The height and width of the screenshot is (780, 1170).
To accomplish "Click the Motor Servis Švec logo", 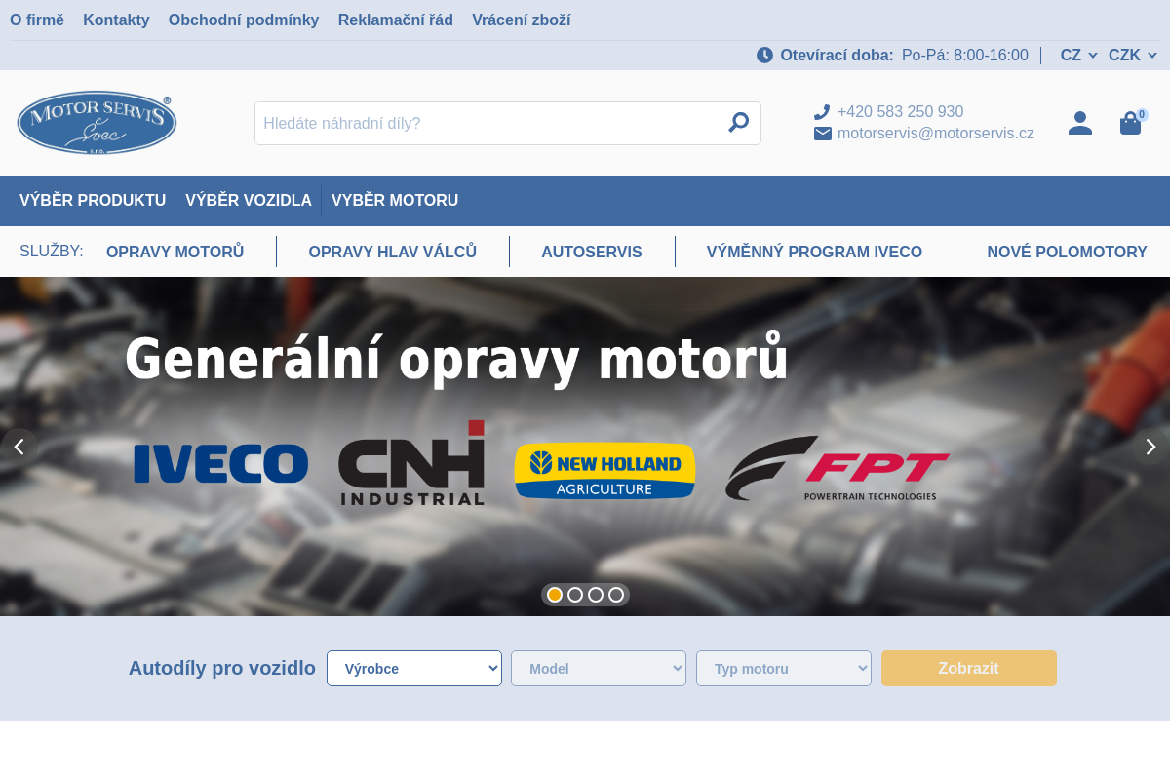I will point(97,122).
